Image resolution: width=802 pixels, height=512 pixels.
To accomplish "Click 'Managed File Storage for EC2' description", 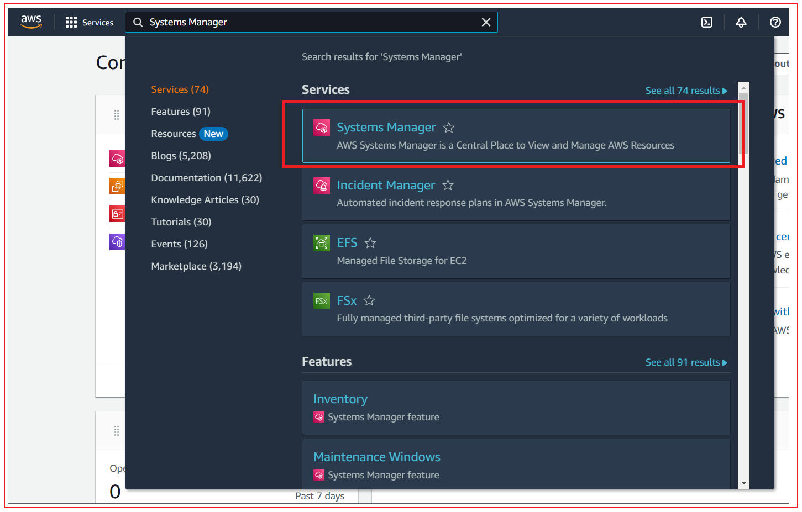I will point(402,261).
